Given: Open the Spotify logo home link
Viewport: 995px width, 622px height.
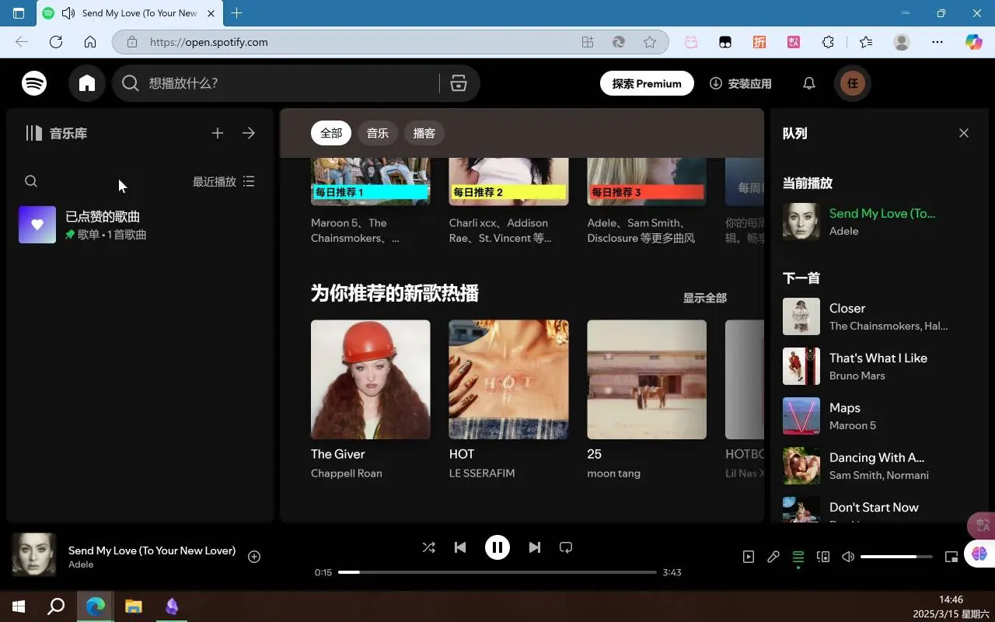Looking at the screenshot, I should (34, 83).
